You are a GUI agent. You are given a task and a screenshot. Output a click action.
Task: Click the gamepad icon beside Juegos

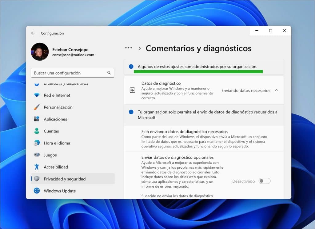(37, 155)
